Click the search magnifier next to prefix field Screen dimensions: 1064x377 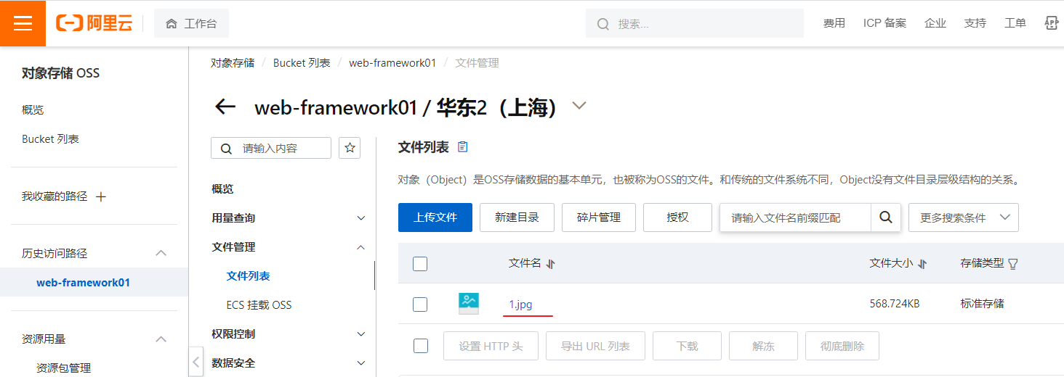click(885, 217)
